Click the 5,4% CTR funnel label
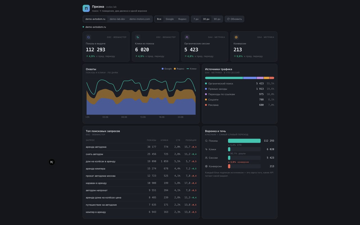The width and height of the screenshot is (360, 225). (x=235, y=145)
